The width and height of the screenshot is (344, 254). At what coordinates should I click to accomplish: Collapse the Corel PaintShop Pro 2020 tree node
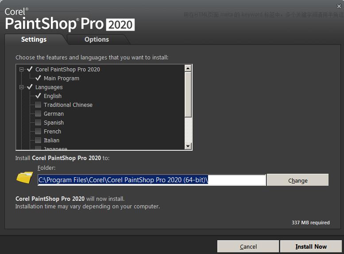(21, 70)
